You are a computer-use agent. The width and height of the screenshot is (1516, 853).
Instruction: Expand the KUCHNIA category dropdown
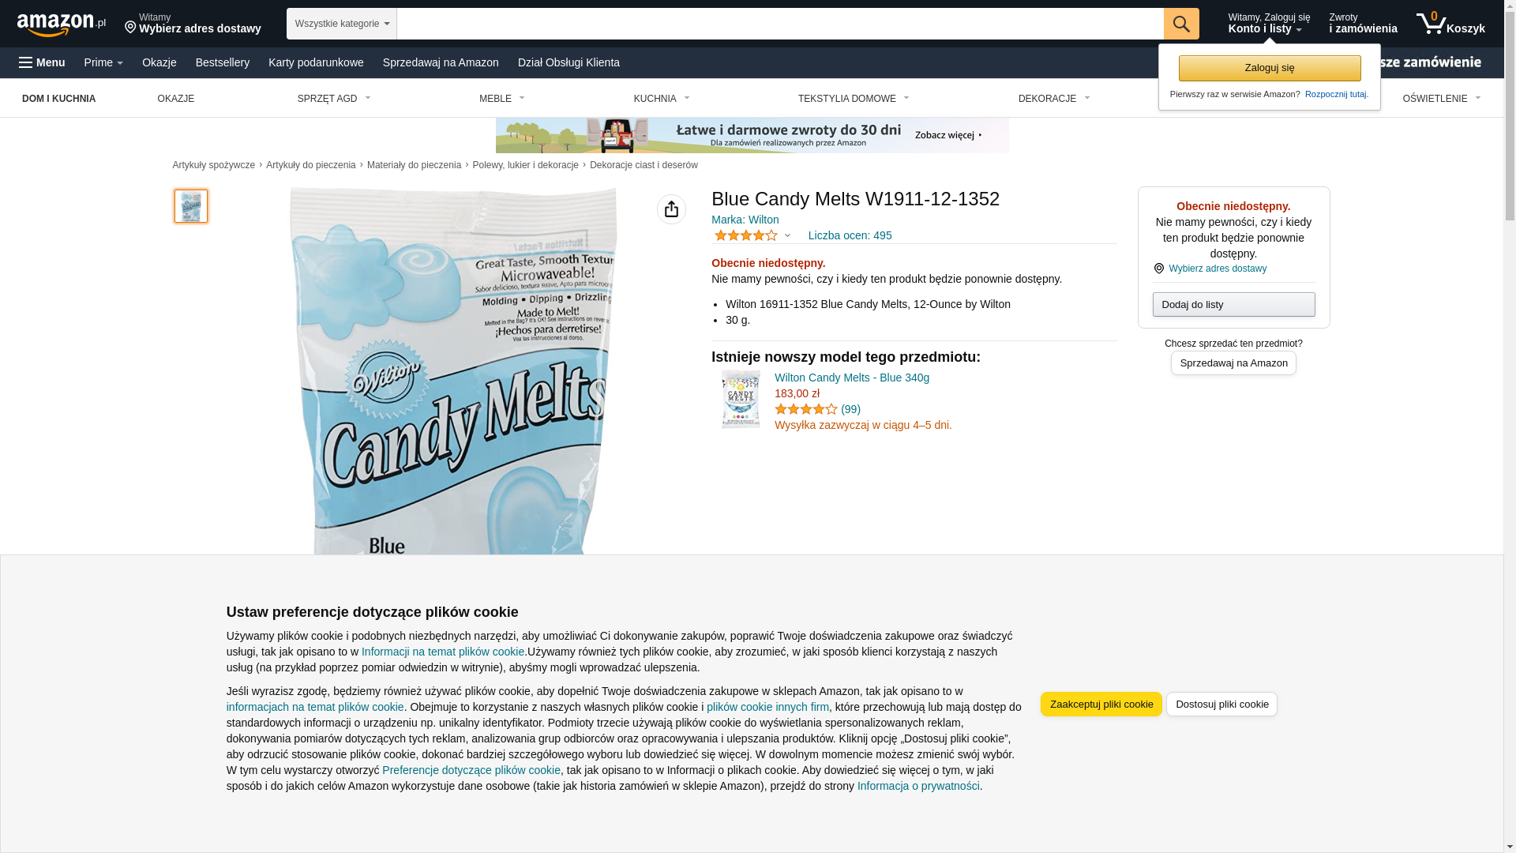tap(662, 99)
